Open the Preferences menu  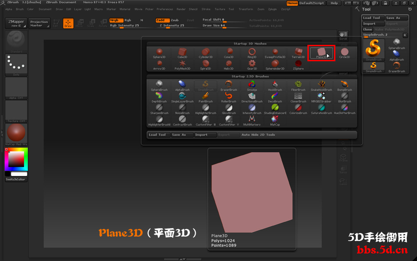tap(165, 9)
